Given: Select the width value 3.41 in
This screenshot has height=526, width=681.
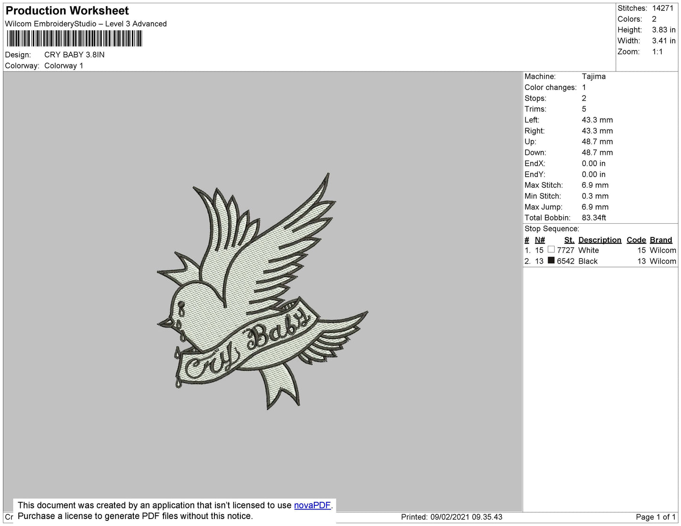Looking at the screenshot, I should point(664,41).
